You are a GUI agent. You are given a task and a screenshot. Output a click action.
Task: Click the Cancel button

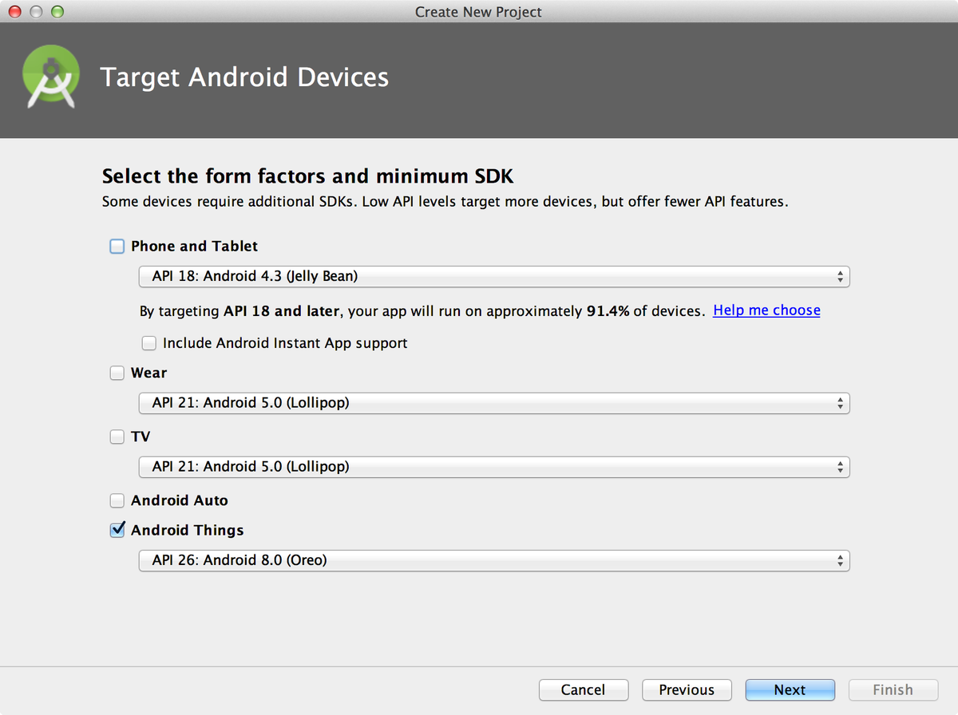point(584,689)
